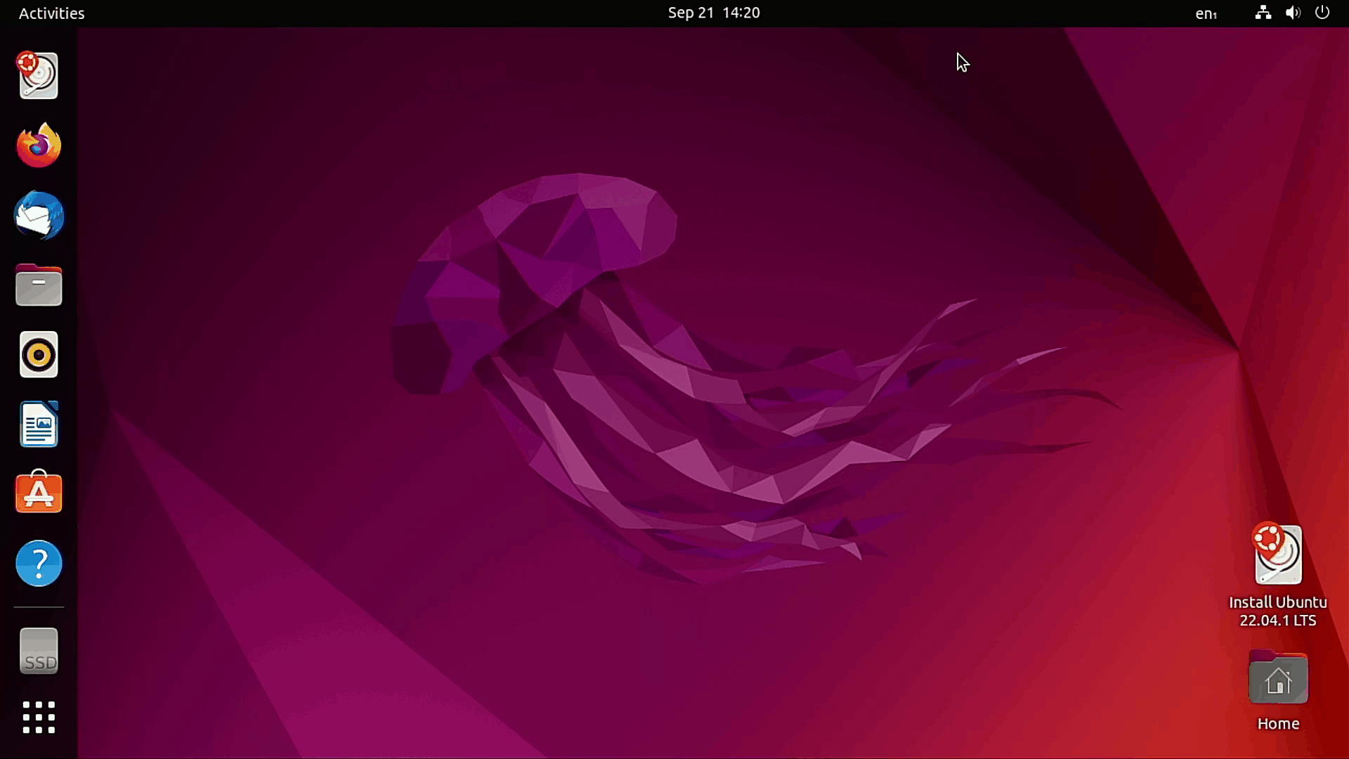Open Home folder on the desktop

pyautogui.click(x=1278, y=678)
